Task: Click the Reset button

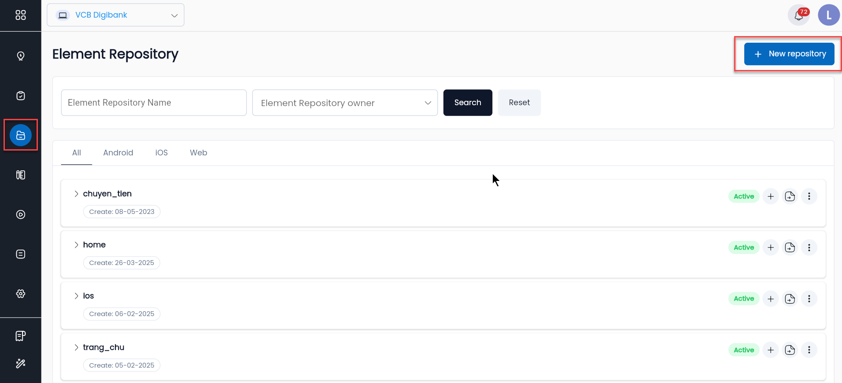Action: click(519, 103)
